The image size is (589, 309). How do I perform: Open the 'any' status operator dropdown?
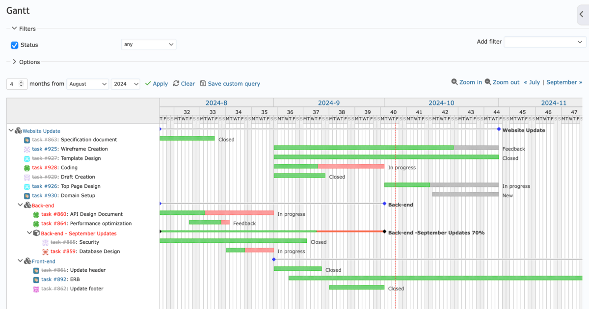pyautogui.click(x=148, y=44)
